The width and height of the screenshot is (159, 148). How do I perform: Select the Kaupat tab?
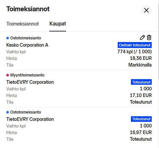click(58, 24)
